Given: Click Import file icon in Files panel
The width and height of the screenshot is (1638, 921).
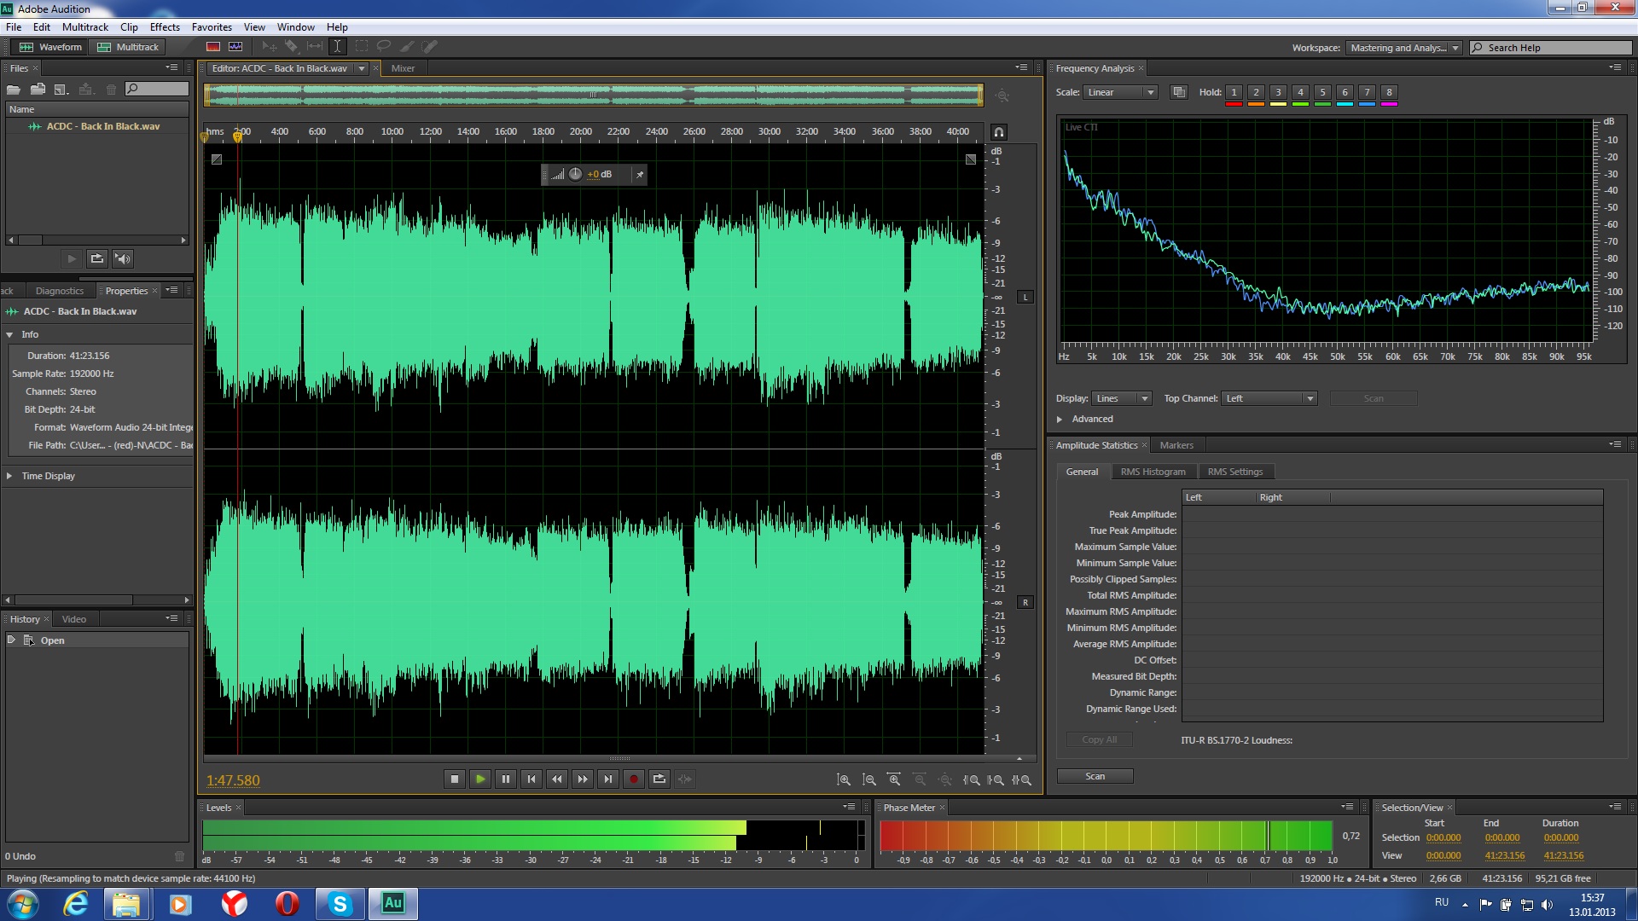Looking at the screenshot, I should (38, 89).
